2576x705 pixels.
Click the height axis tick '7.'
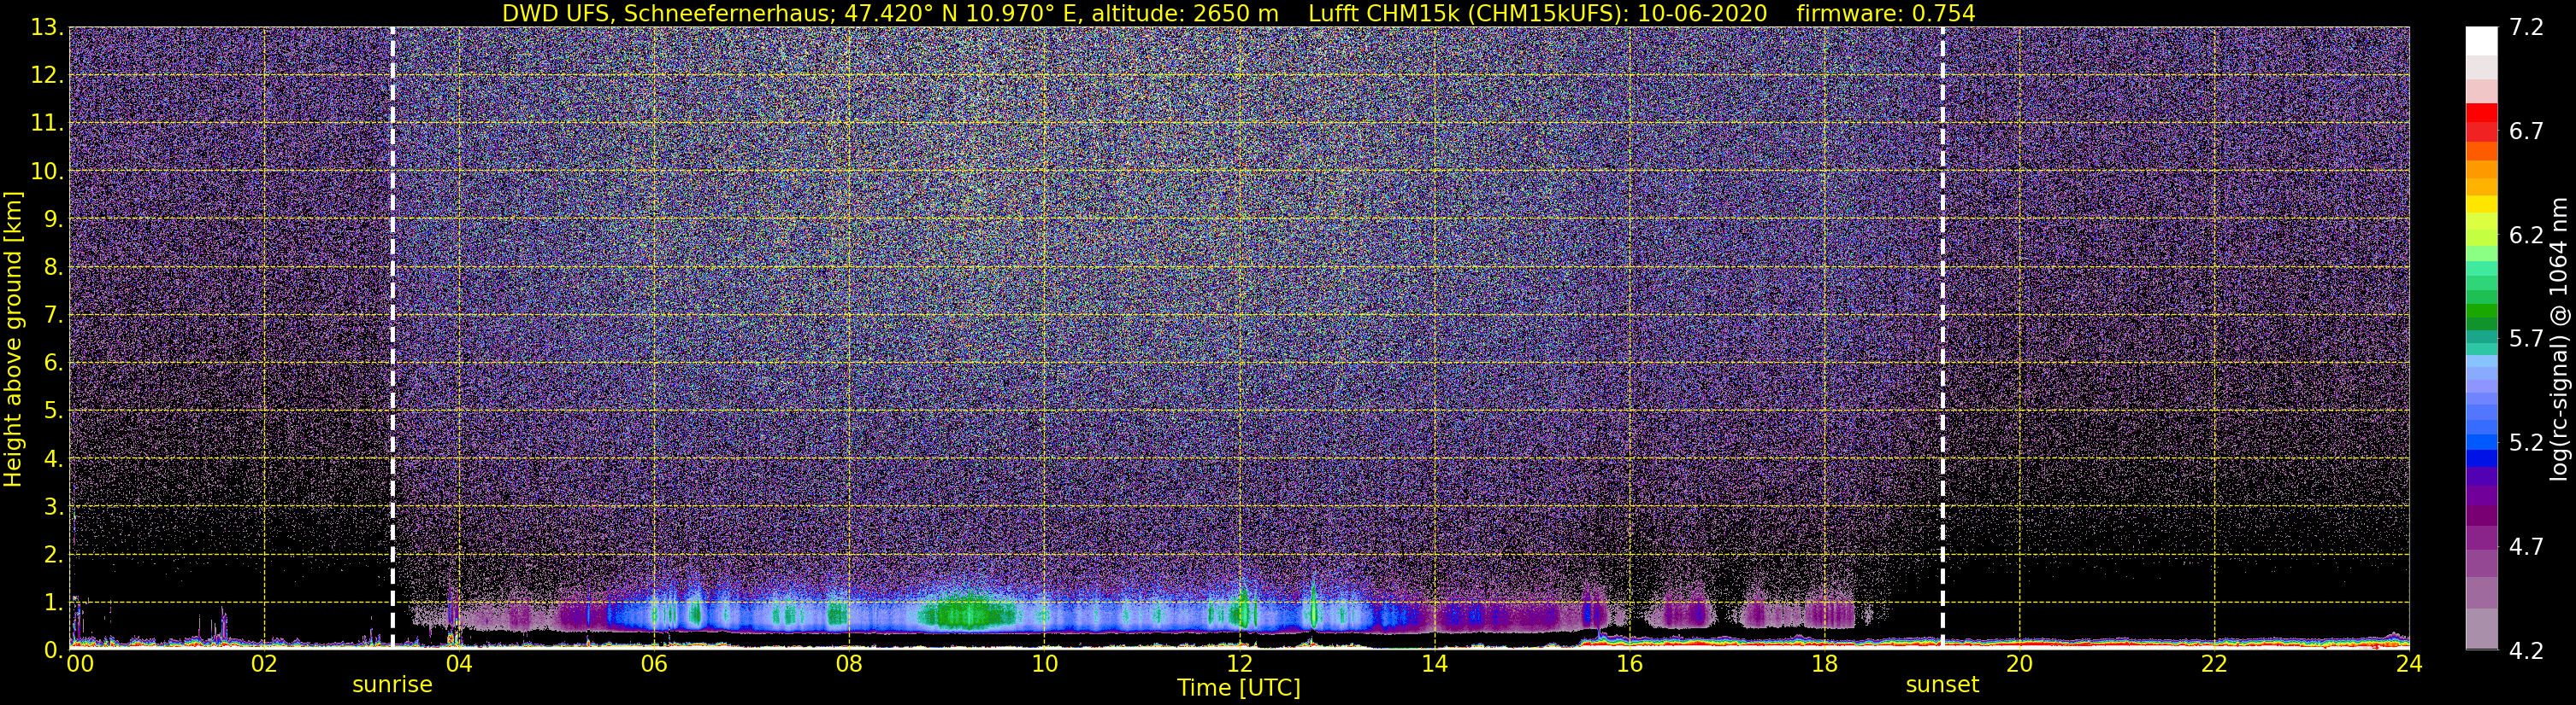[53, 315]
